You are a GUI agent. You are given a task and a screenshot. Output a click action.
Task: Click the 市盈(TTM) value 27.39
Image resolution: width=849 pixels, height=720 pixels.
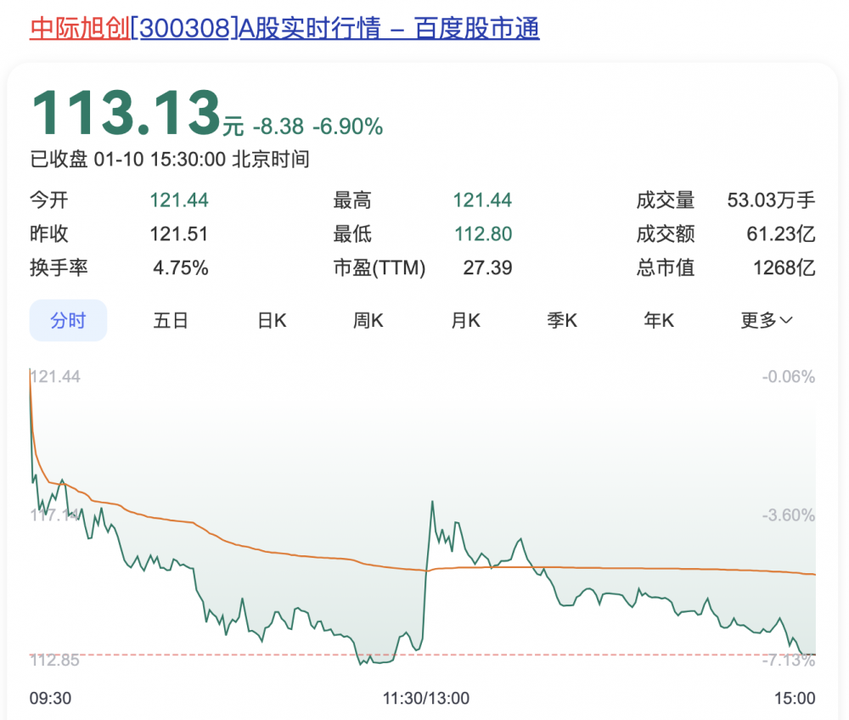point(487,268)
